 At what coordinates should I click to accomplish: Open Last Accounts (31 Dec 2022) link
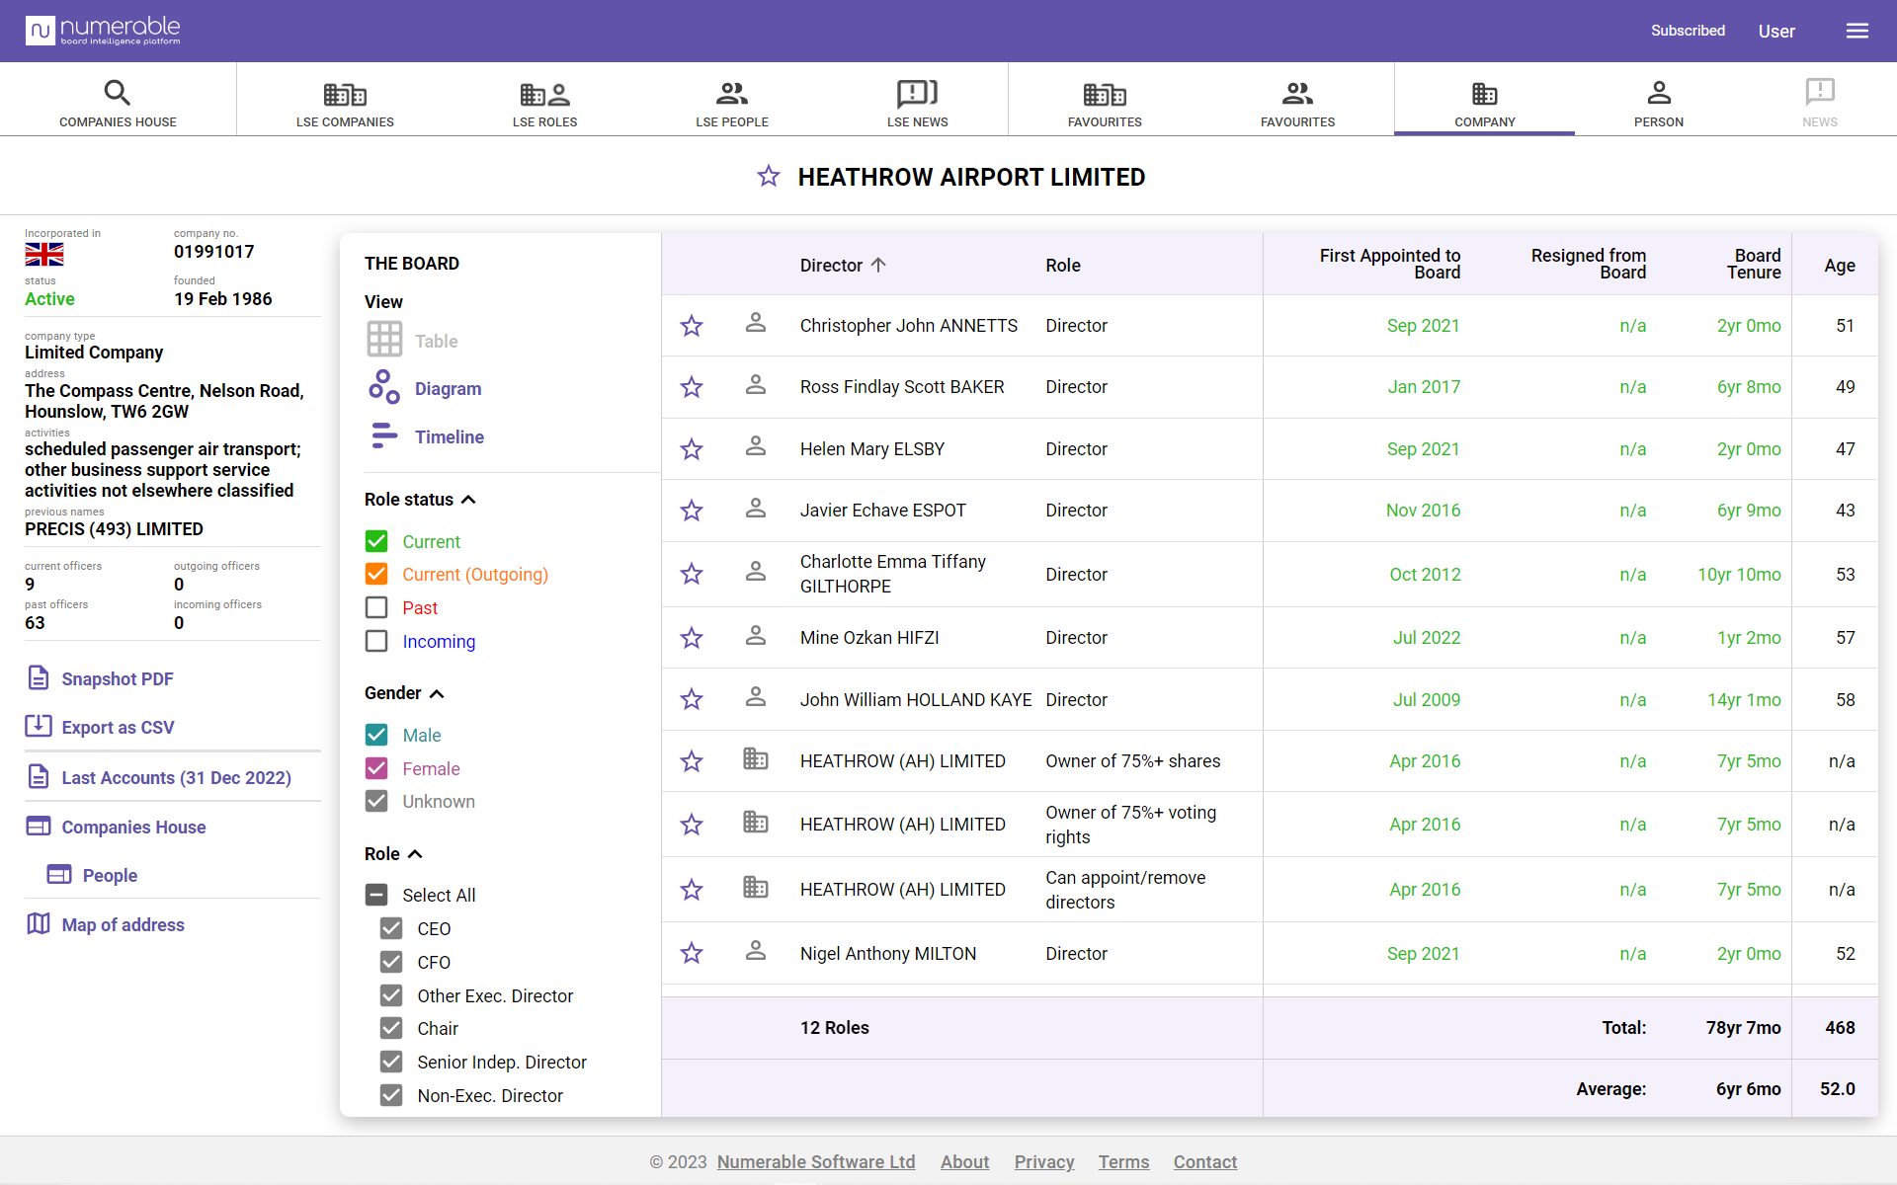pyautogui.click(x=176, y=777)
